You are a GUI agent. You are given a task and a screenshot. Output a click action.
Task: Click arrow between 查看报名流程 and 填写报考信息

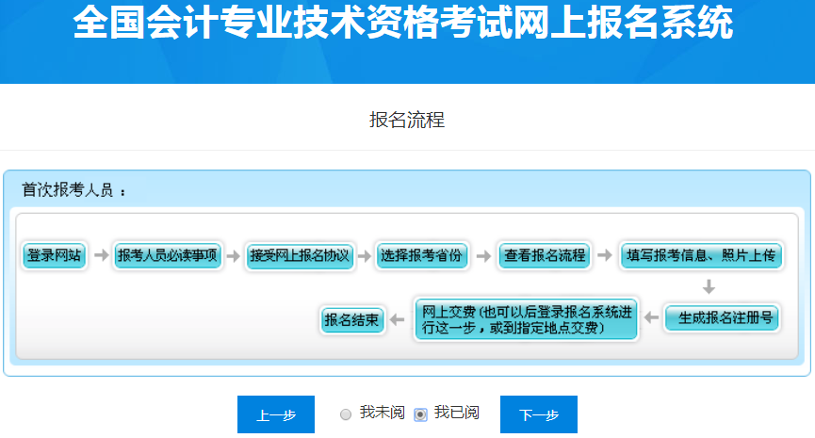(606, 256)
